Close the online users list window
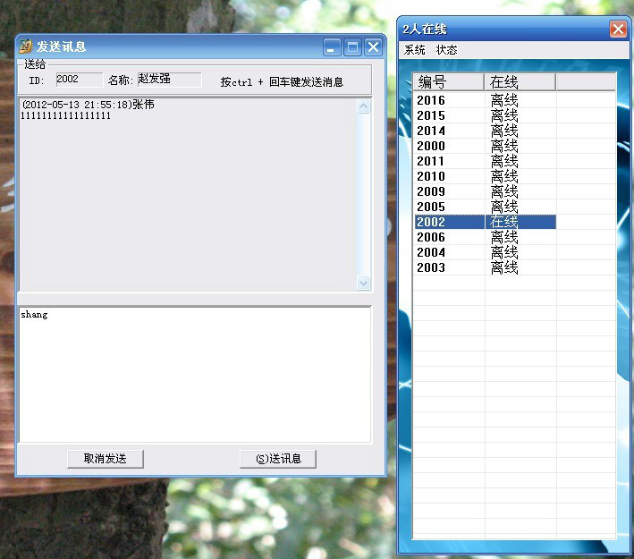Image resolution: width=634 pixels, height=559 pixels. [618, 30]
